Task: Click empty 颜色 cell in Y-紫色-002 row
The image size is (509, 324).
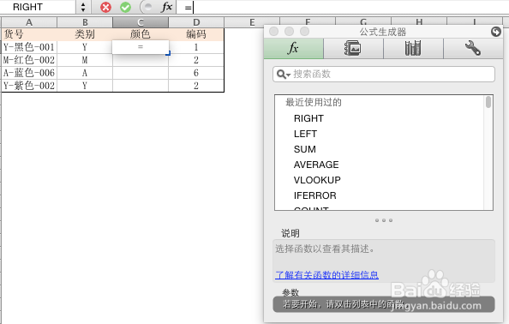Action: (x=141, y=86)
